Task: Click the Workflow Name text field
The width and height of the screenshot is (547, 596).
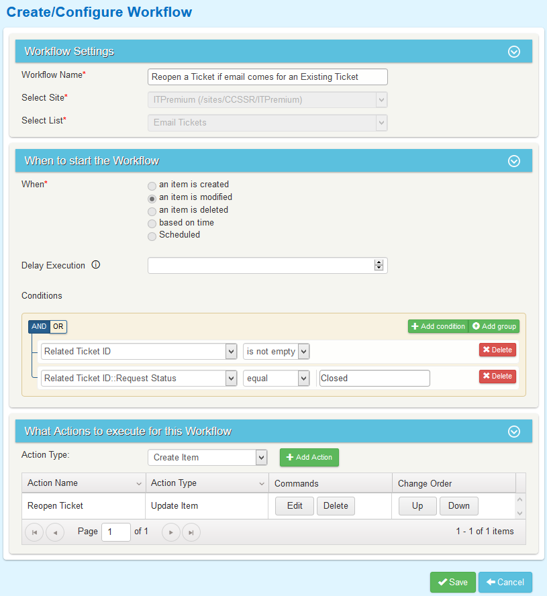Action: pyautogui.click(x=267, y=77)
